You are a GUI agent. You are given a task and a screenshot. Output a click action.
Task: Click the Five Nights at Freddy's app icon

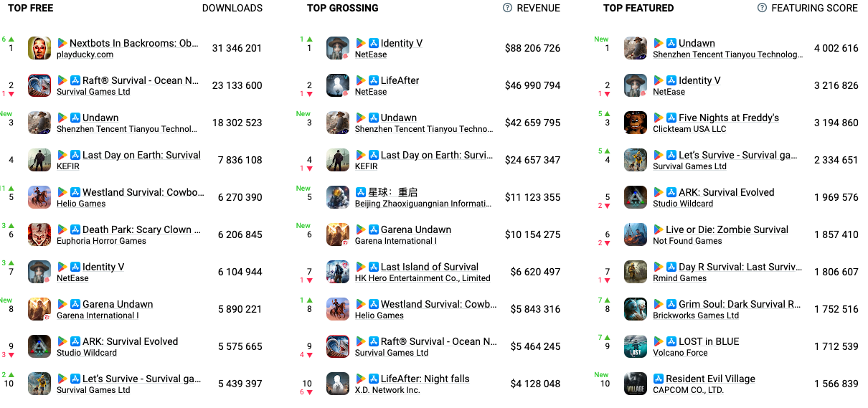(636, 123)
